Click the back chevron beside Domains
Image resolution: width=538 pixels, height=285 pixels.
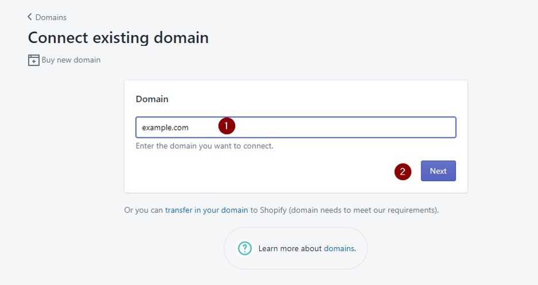coord(29,17)
